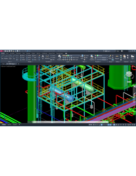
Task: Select the Line drawing tool
Action: pyautogui.click(x=2, y=57)
